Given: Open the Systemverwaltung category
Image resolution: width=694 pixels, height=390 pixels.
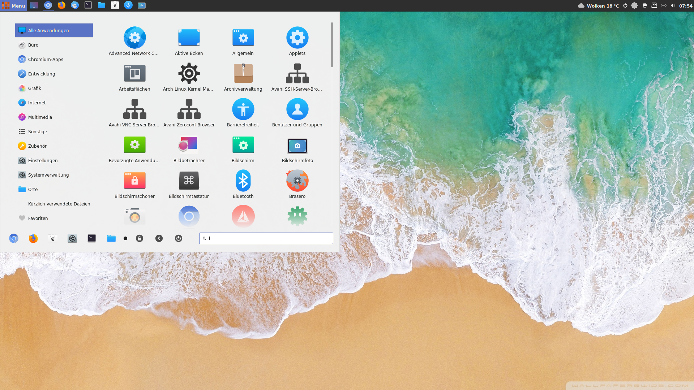Looking at the screenshot, I should coord(48,175).
